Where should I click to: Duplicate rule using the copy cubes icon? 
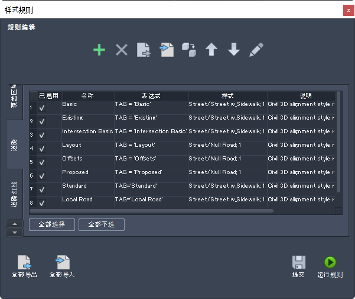pos(189,50)
